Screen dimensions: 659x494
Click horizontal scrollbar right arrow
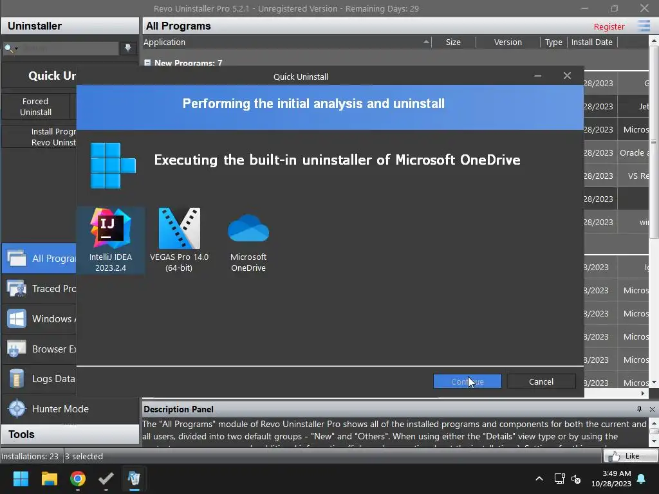(x=643, y=394)
